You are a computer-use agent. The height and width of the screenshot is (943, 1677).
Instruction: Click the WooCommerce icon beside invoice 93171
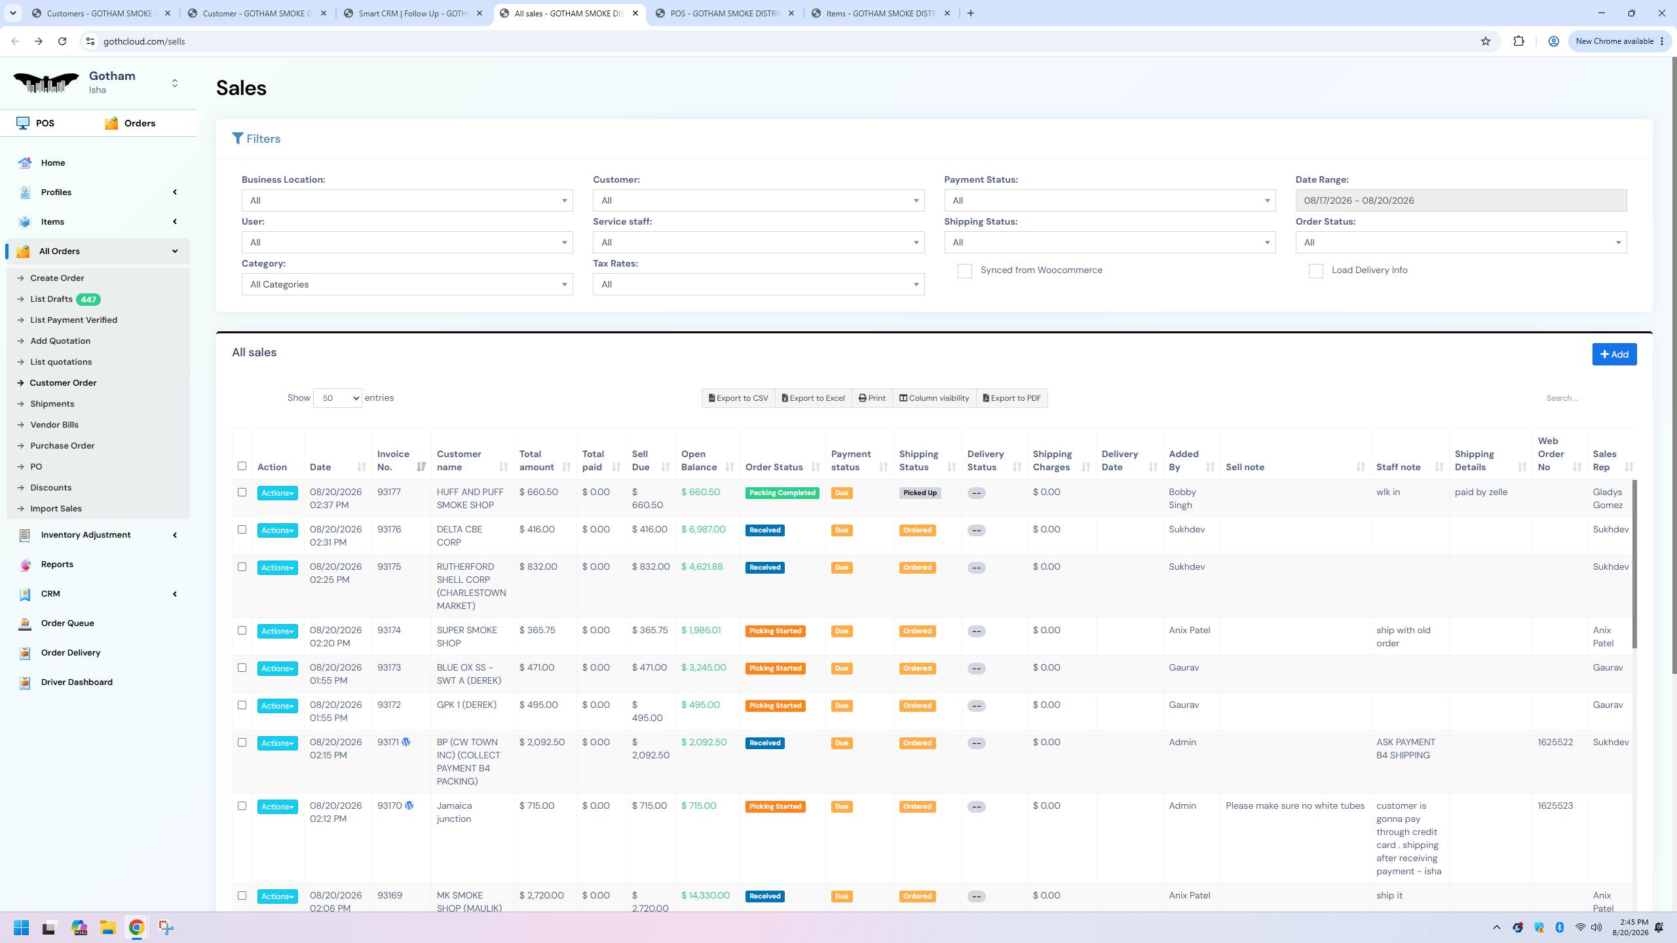coord(406,742)
